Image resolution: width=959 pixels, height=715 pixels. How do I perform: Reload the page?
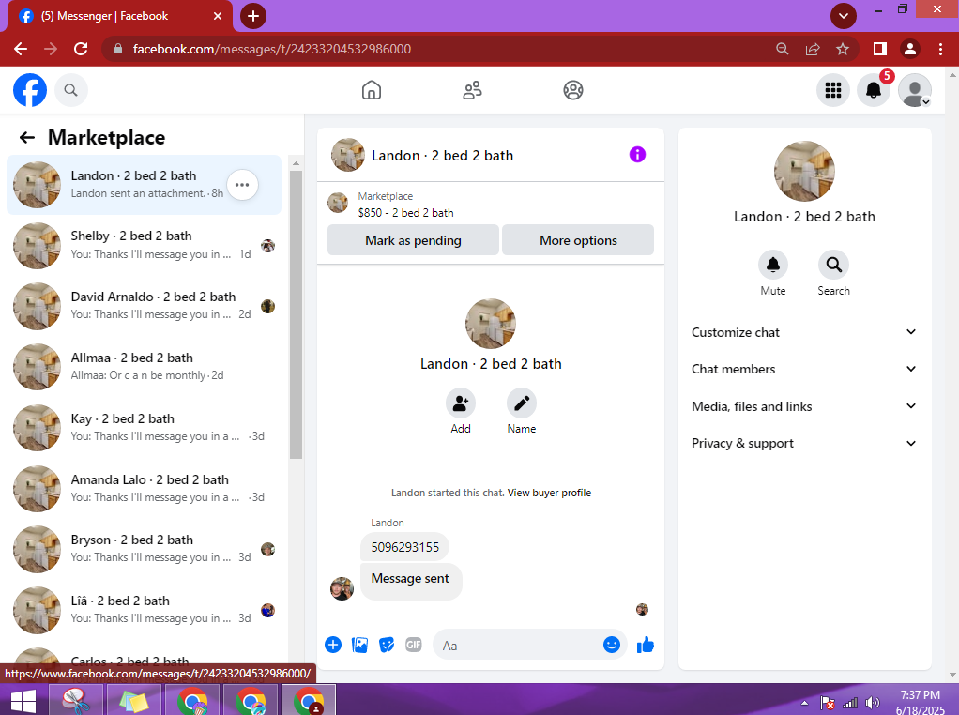pyautogui.click(x=81, y=49)
